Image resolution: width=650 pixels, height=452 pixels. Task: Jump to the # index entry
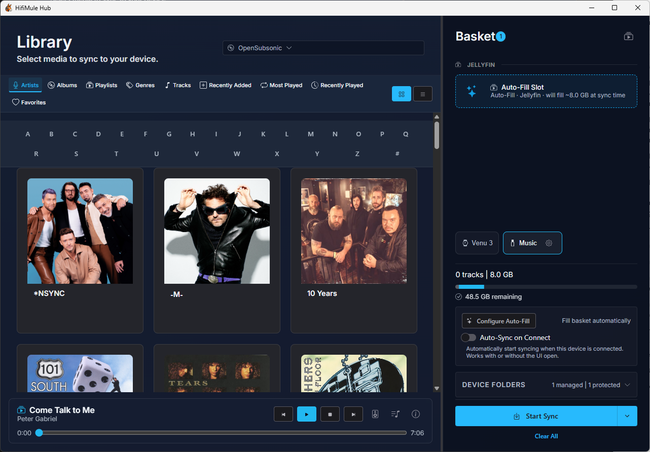tap(398, 154)
